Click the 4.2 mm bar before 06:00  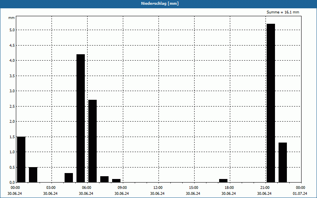pyautogui.click(x=81, y=118)
